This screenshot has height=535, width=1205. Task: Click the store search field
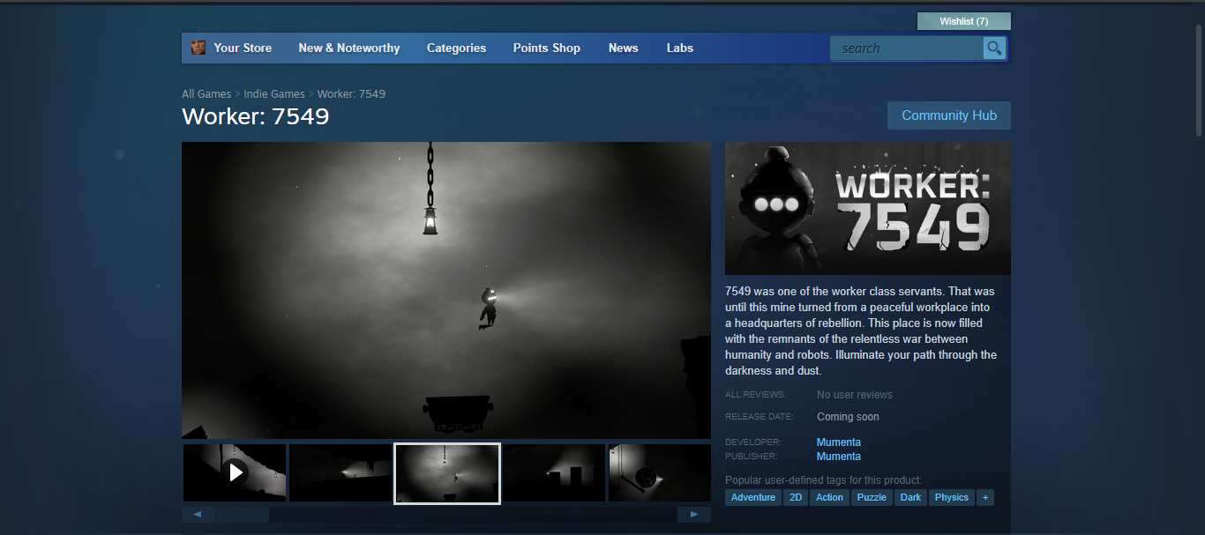[x=907, y=48]
